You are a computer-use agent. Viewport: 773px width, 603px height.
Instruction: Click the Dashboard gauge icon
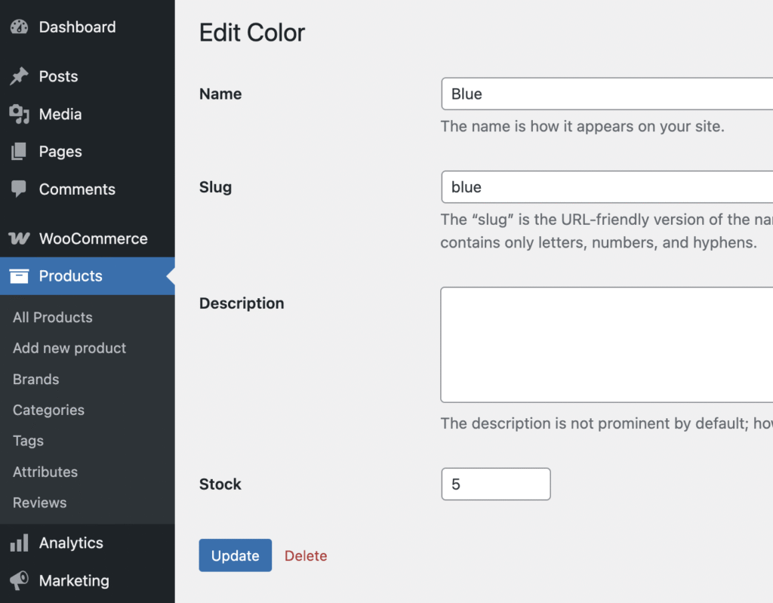coord(19,27)
